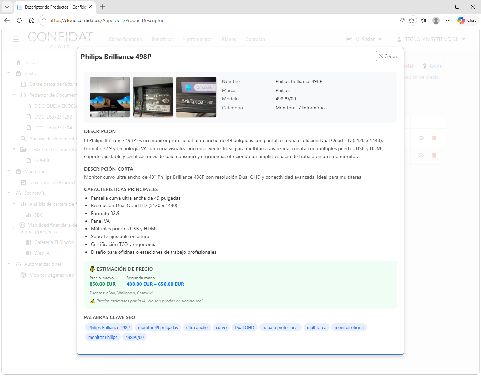
Task: Open the Copilot Chat button
Action: coord(467,20)
